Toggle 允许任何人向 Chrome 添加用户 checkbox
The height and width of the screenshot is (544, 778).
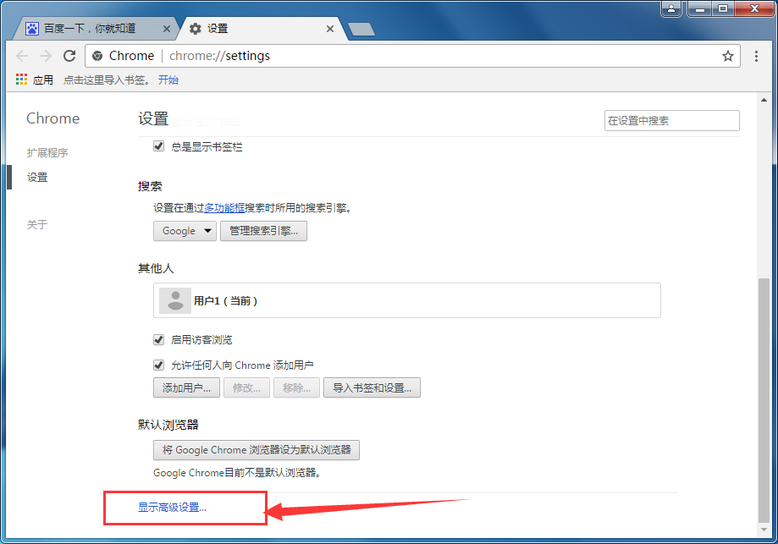coord(159,365)
